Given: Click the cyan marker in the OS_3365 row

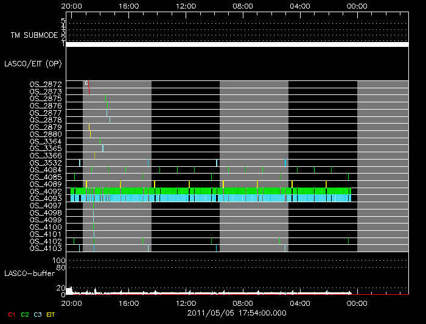Looking at the screenshot, I should (x=103, y=149).
